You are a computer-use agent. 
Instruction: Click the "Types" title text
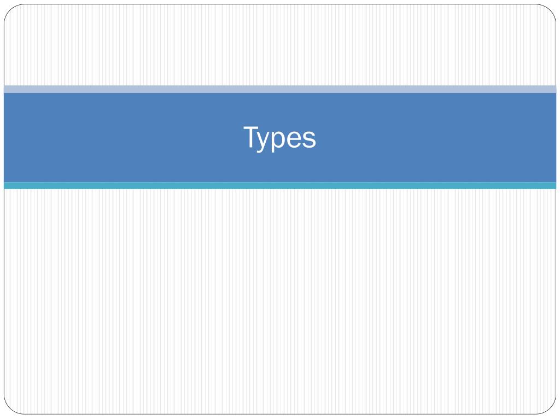click(x=279, y=138)
